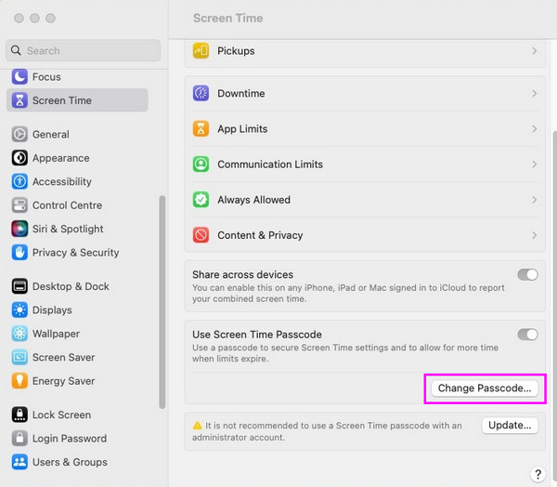Click the "Downtime" label
The image size is (557, 487).
pyautogui.click(x=241, y=93)
